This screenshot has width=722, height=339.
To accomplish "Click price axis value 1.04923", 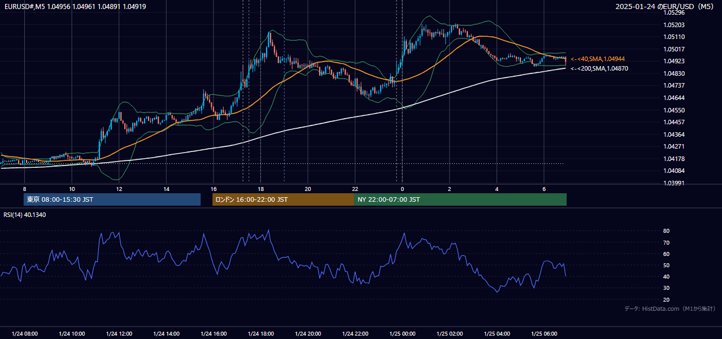I will (x=675, y=61).
